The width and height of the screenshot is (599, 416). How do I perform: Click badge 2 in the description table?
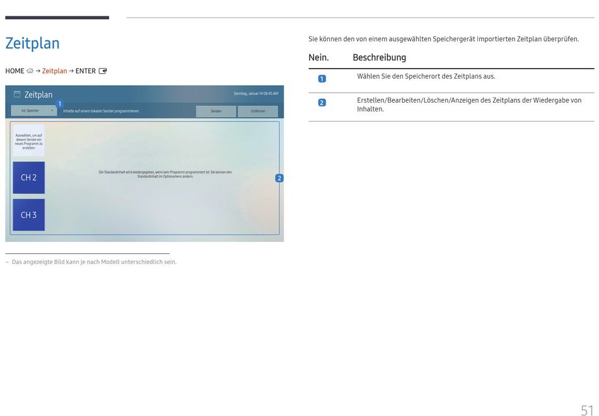(x=322, y=103)
